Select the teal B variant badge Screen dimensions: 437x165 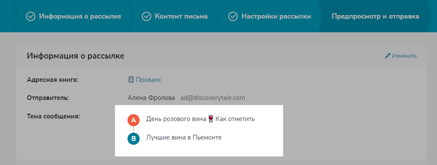click(134, 139)
